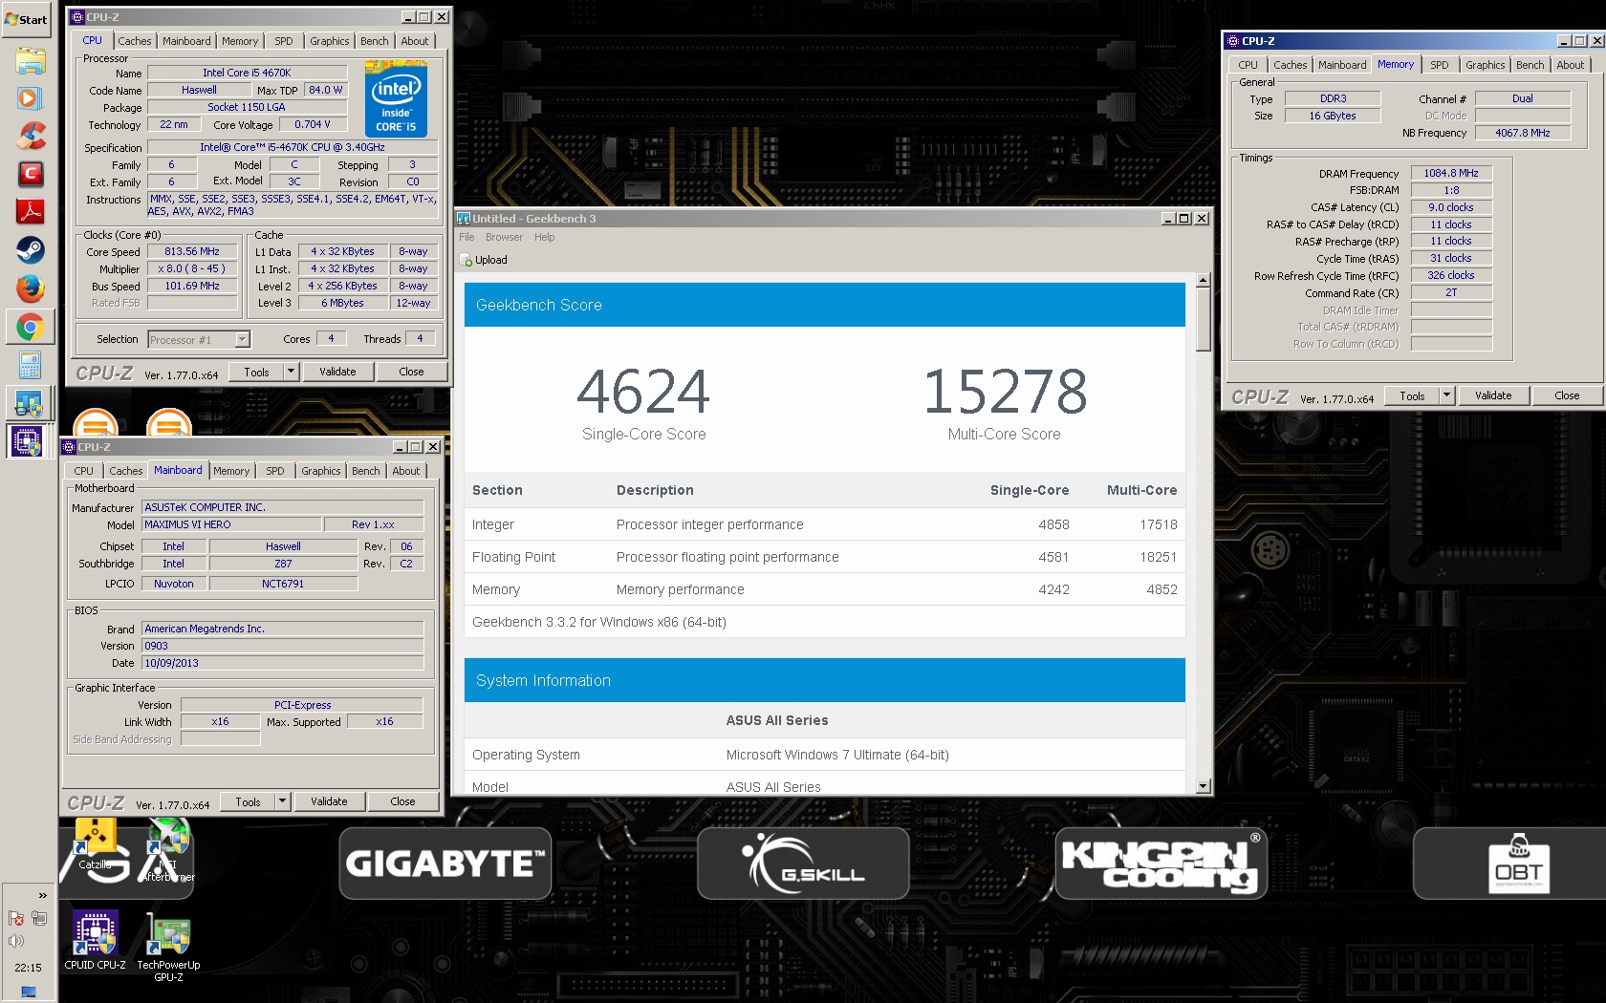The width and height of the screenshot is (1606, 1003).
Task: Click the taskbar clock showing 22:15
Action: point(28,968)
